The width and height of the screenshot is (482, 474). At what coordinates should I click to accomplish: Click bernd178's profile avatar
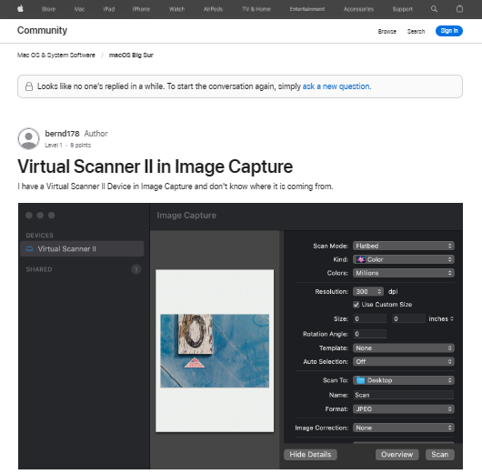coord(28,138)
